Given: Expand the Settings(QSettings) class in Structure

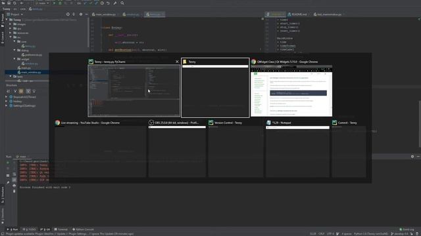Looking at the screenshot, I should [7, 106].
